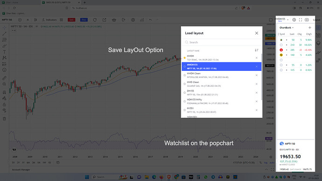The image size is (322, 181).
Task: Toggle log scale on chart
Action: click(266, 162)
